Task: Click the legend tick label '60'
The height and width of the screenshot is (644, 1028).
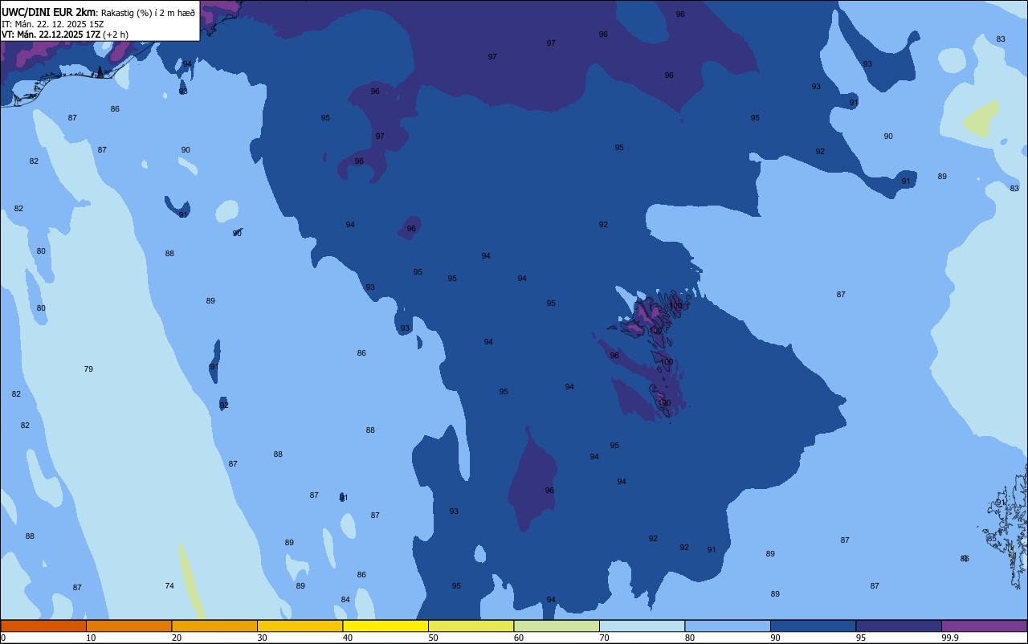Action: (518, 638)
